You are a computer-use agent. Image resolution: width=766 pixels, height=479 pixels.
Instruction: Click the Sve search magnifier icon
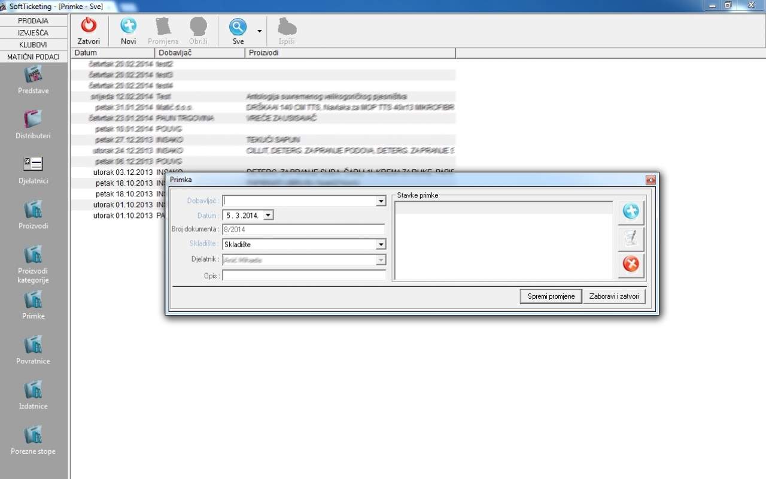(x=238, y=26)
